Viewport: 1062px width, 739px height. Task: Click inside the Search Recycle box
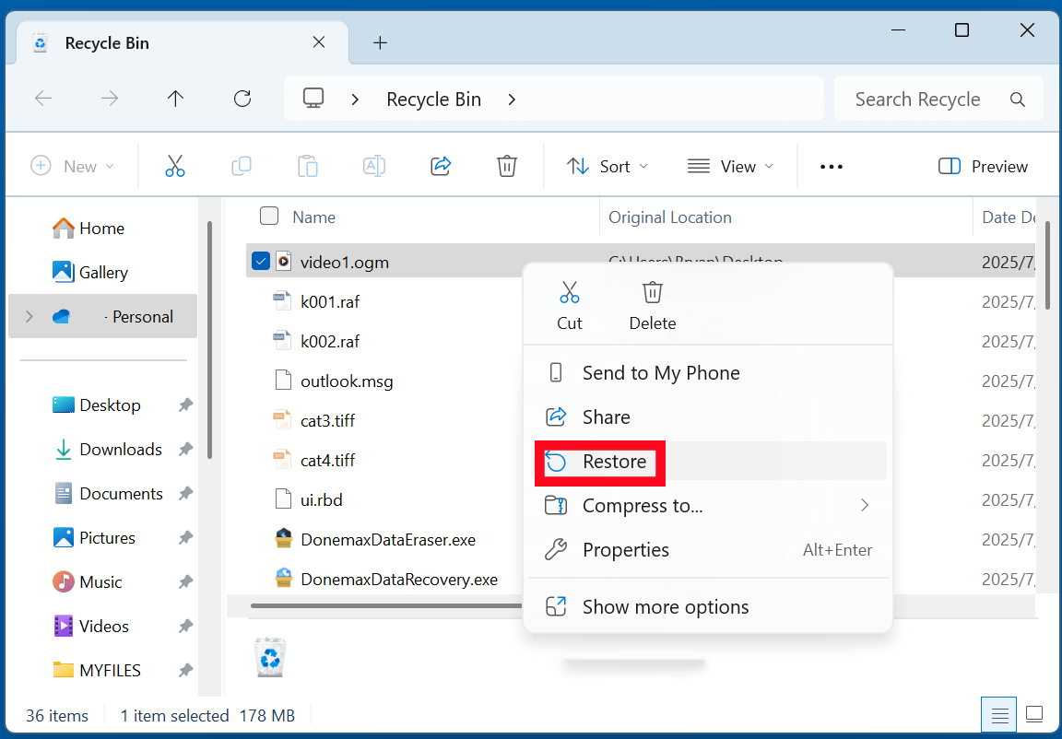922,99
